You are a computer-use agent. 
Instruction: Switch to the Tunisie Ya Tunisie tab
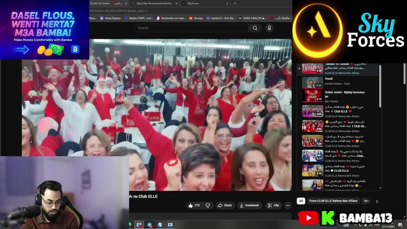click(x=106, y=3)
